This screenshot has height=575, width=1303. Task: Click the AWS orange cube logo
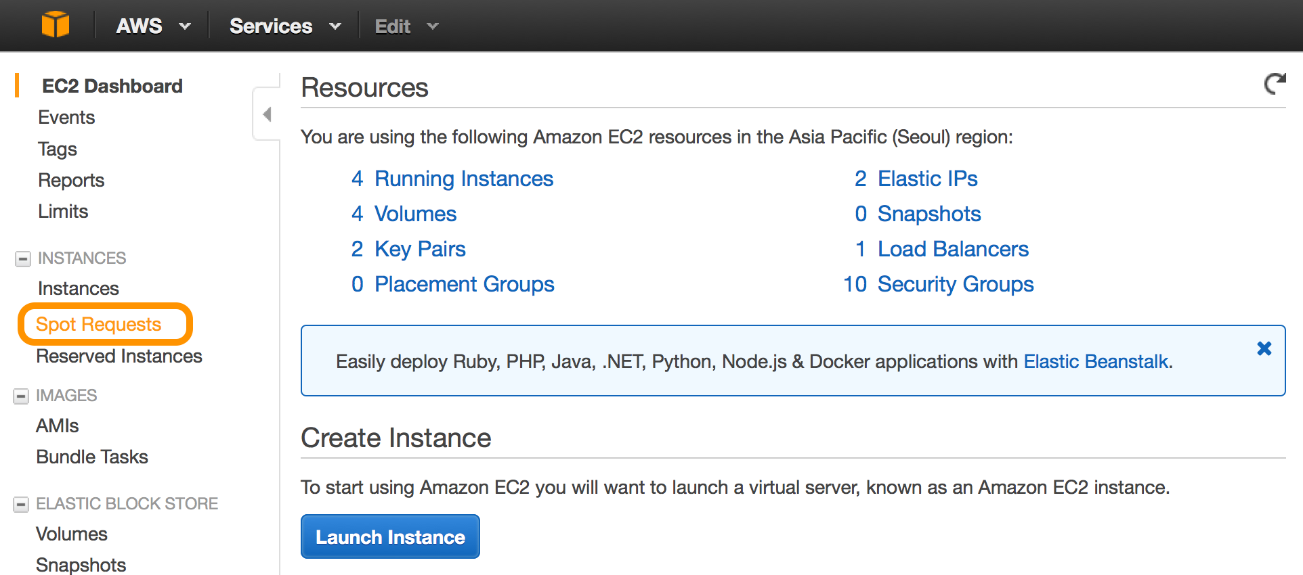point(55,25)
